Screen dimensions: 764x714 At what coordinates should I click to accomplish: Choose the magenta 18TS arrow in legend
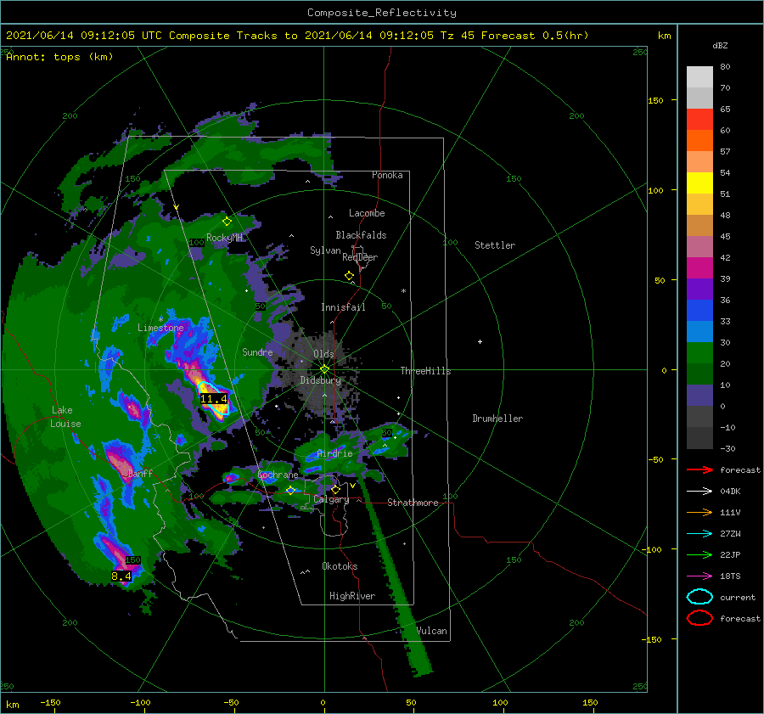coord(699,576)
